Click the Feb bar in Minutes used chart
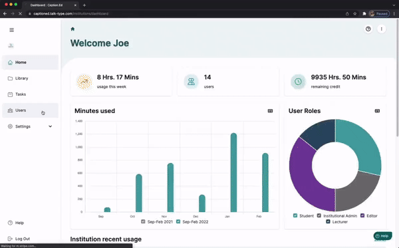This screenshot has height=248, width=399. coord(265,183)
